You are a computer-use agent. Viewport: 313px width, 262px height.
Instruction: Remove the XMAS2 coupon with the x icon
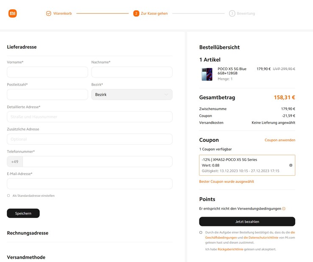(x=291, y=165)
